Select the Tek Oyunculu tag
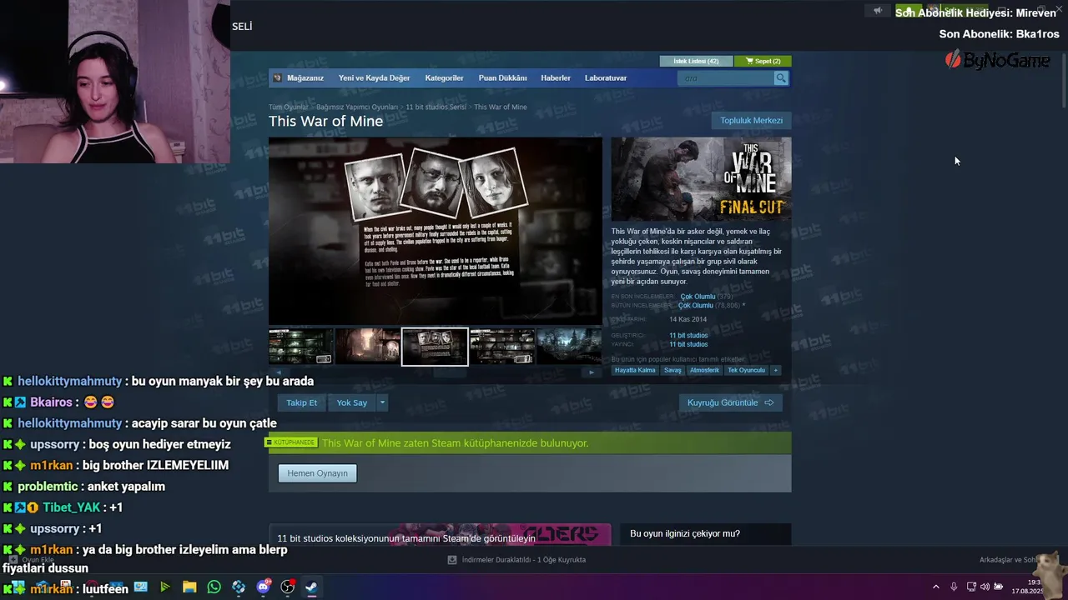Image resolution: width=1068 pixels, height=600 pixels. 746,370
